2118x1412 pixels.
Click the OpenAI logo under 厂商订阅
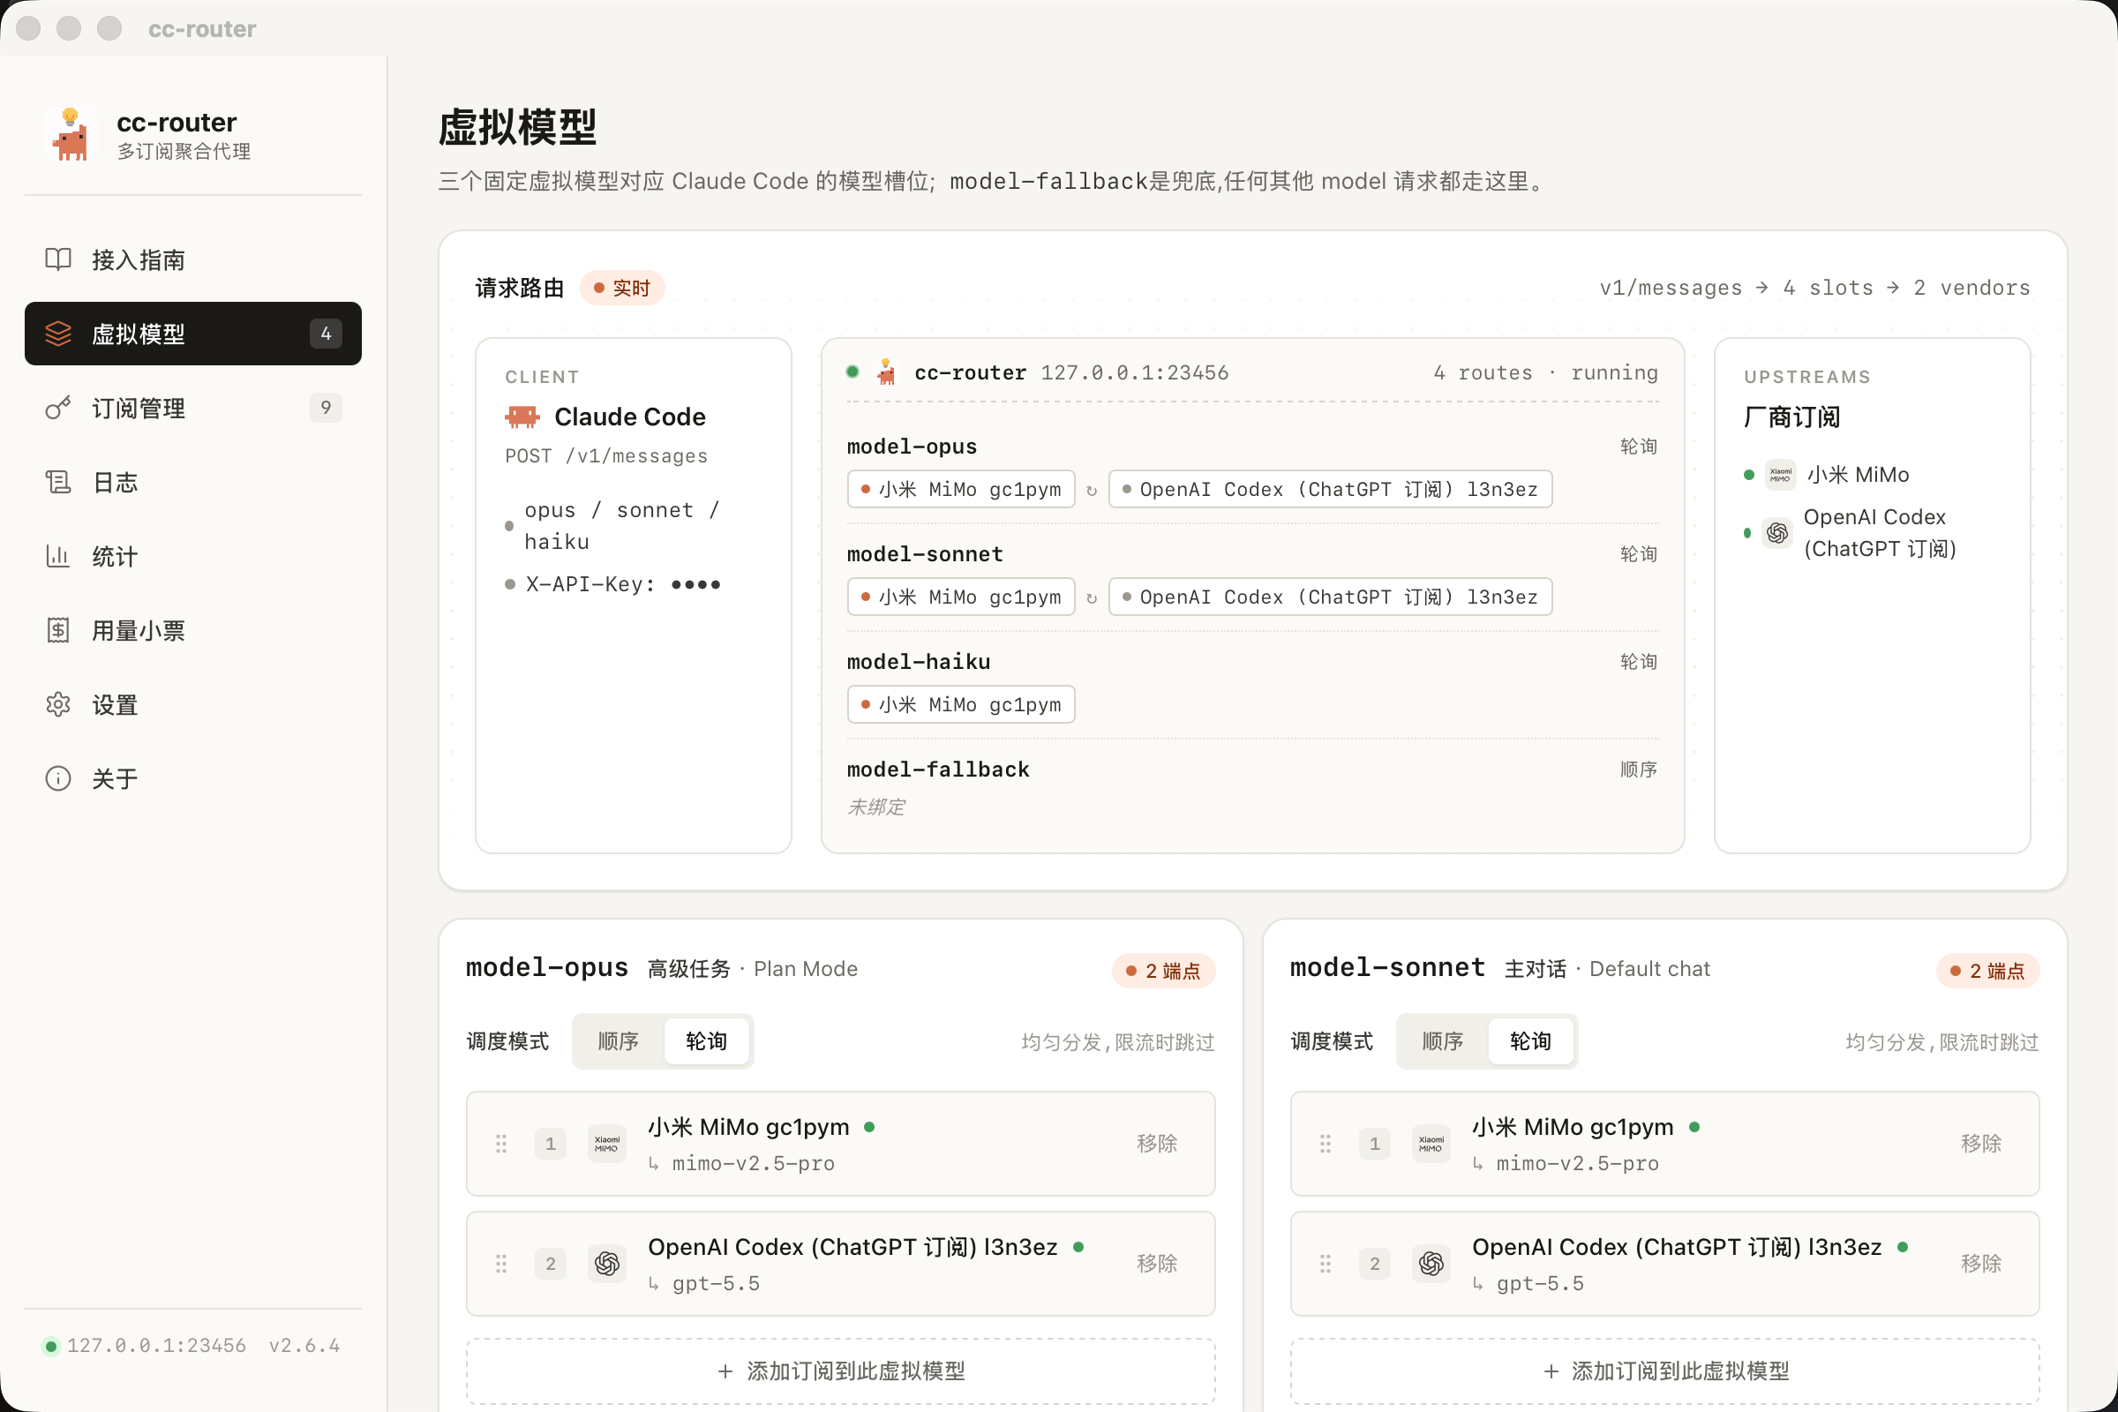pos(1776,533)
